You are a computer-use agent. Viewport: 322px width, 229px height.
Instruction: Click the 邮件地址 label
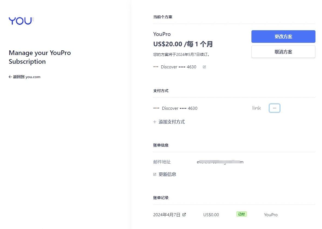pos(162,162)
